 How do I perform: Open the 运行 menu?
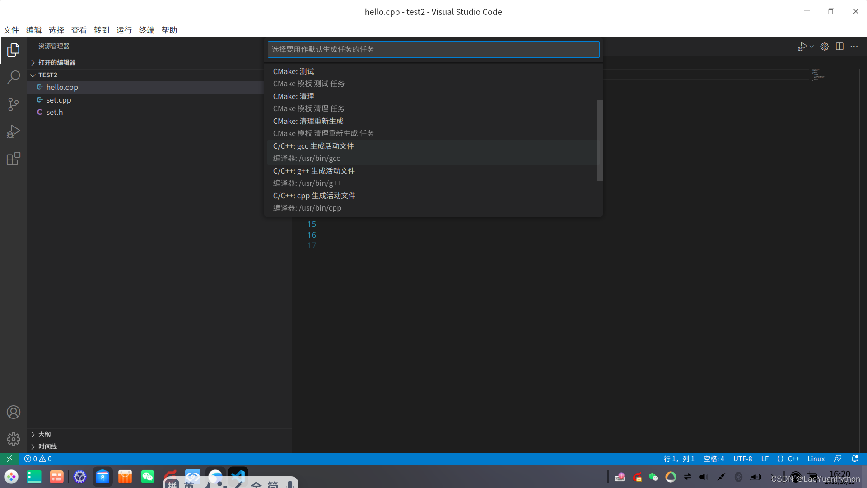124,30
